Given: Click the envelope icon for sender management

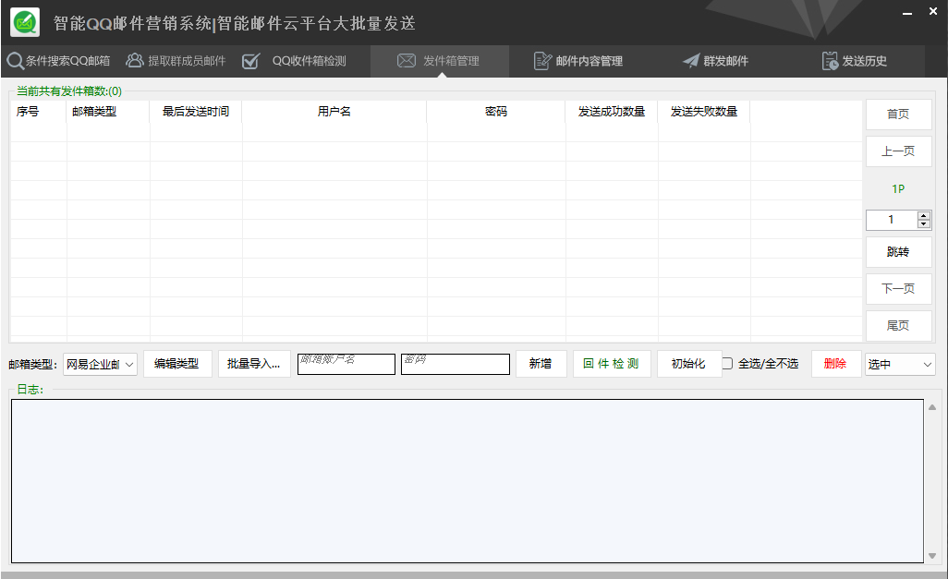Looking at the screenshot, I should pos(407,61).
